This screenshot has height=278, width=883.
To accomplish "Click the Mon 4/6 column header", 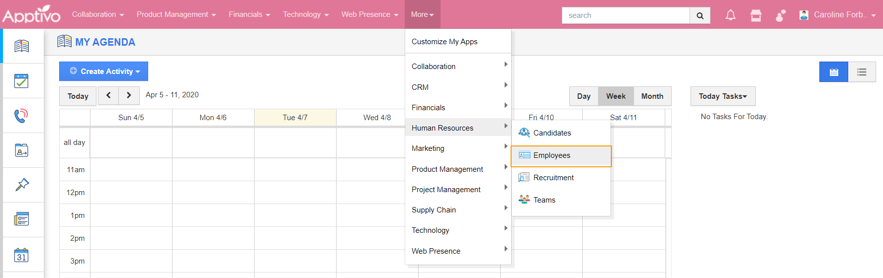I will click(213, 118).
